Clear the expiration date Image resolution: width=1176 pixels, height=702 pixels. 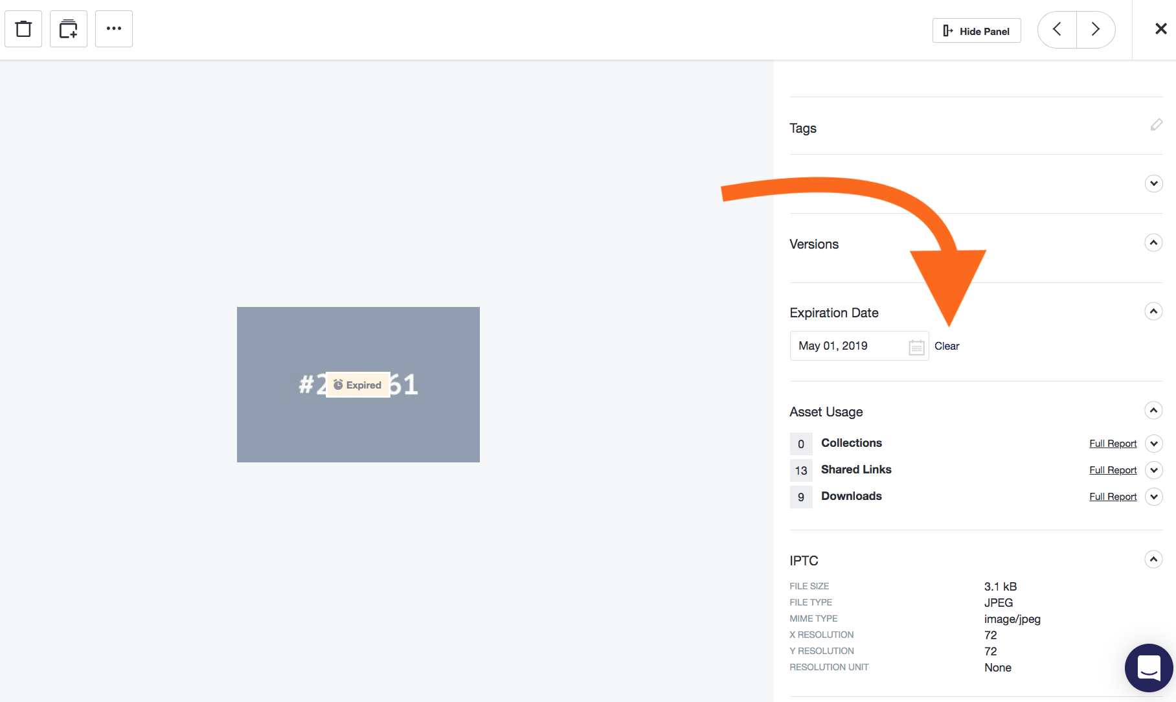point(947,346)
